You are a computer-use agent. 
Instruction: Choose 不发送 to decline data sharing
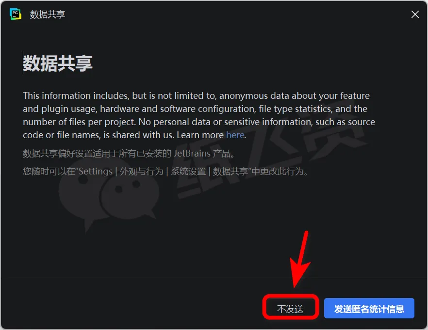click(x=290, y=309)
